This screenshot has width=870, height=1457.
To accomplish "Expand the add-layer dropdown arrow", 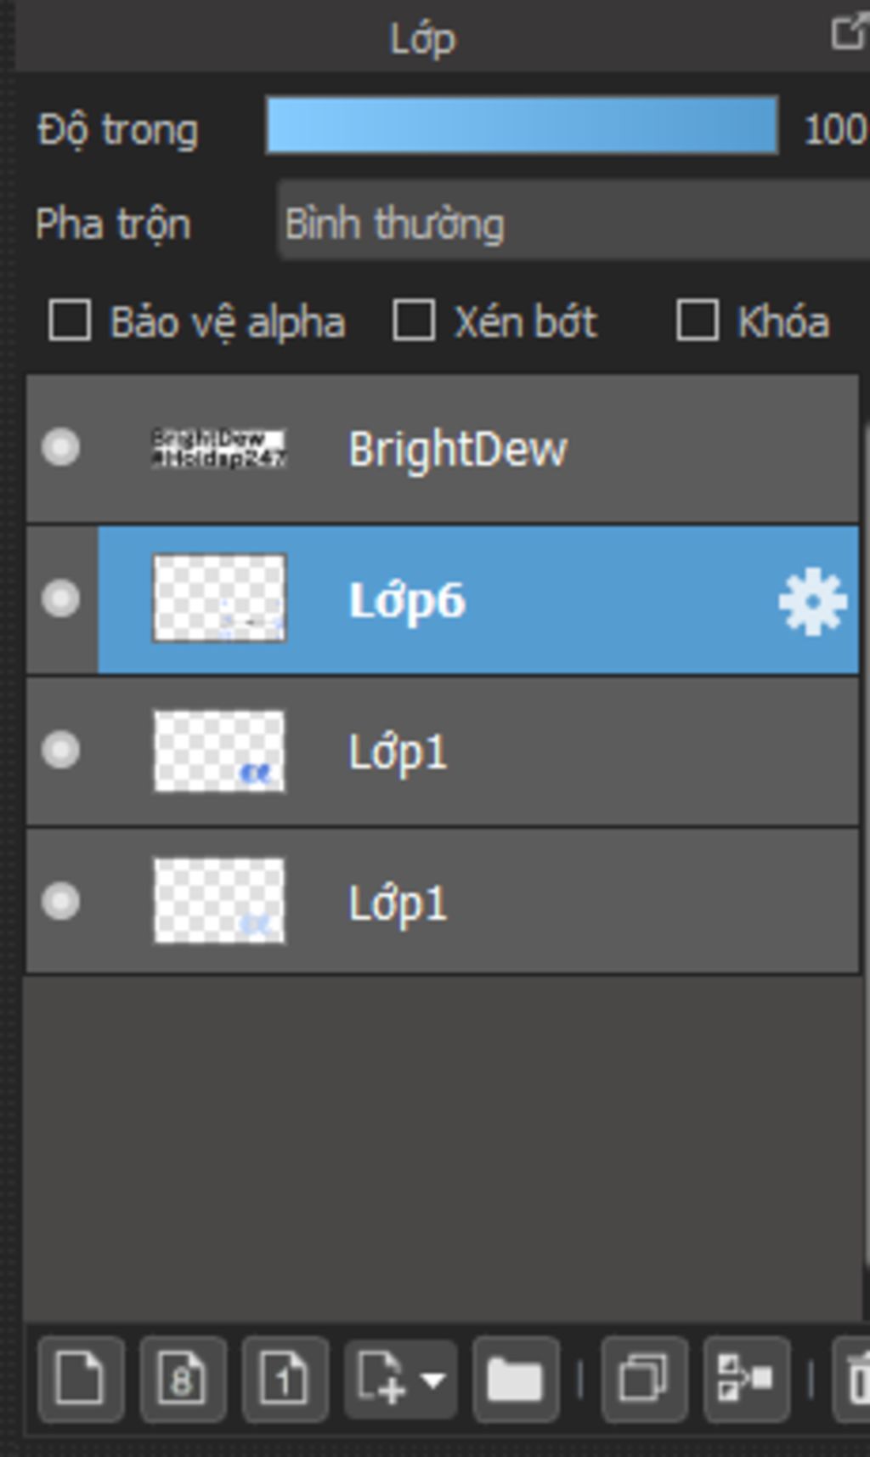I will point(433,1380).
